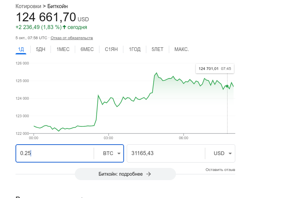304x198 pixels.
Task: Show the 6МЕС chart range
Action: coord(87,49)
